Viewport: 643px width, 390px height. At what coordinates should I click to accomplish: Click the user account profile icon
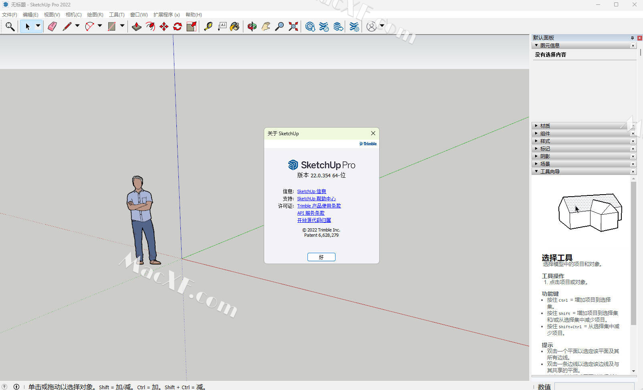372,26
